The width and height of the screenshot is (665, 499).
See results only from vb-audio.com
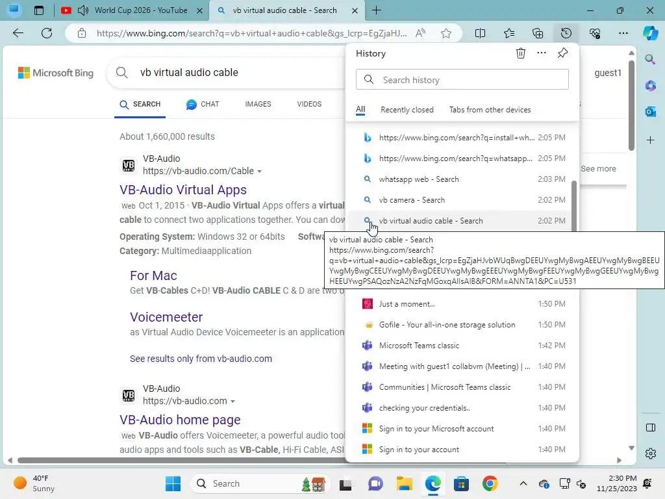click(x=201, y=359)
